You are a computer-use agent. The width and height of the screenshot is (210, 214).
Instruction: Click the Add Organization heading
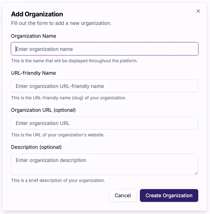[37, 14]
